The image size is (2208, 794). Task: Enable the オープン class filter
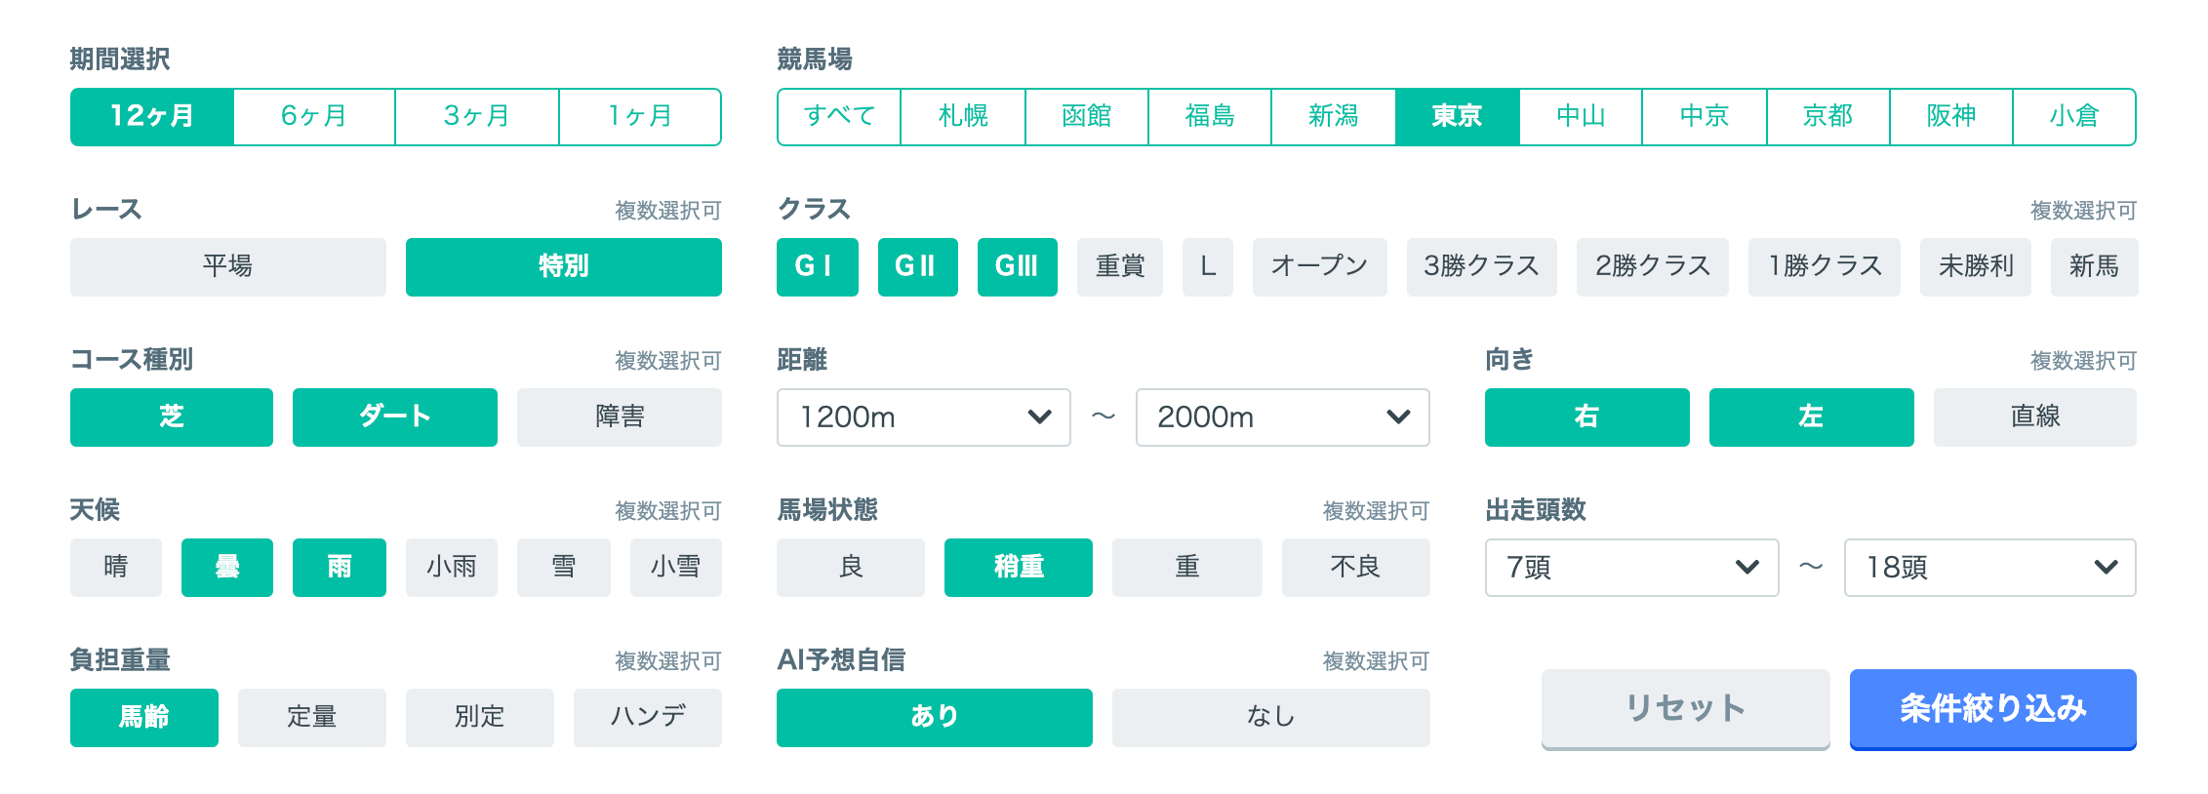pyautogui.click(x=1319, y=266)
